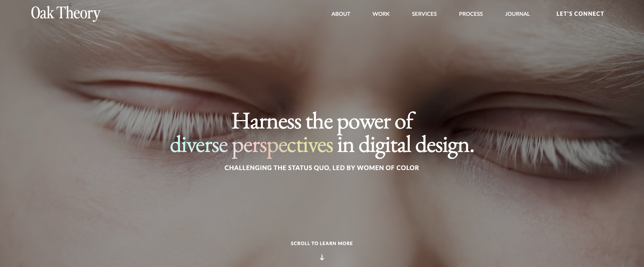Select the teal word 'diverse'

199,145
